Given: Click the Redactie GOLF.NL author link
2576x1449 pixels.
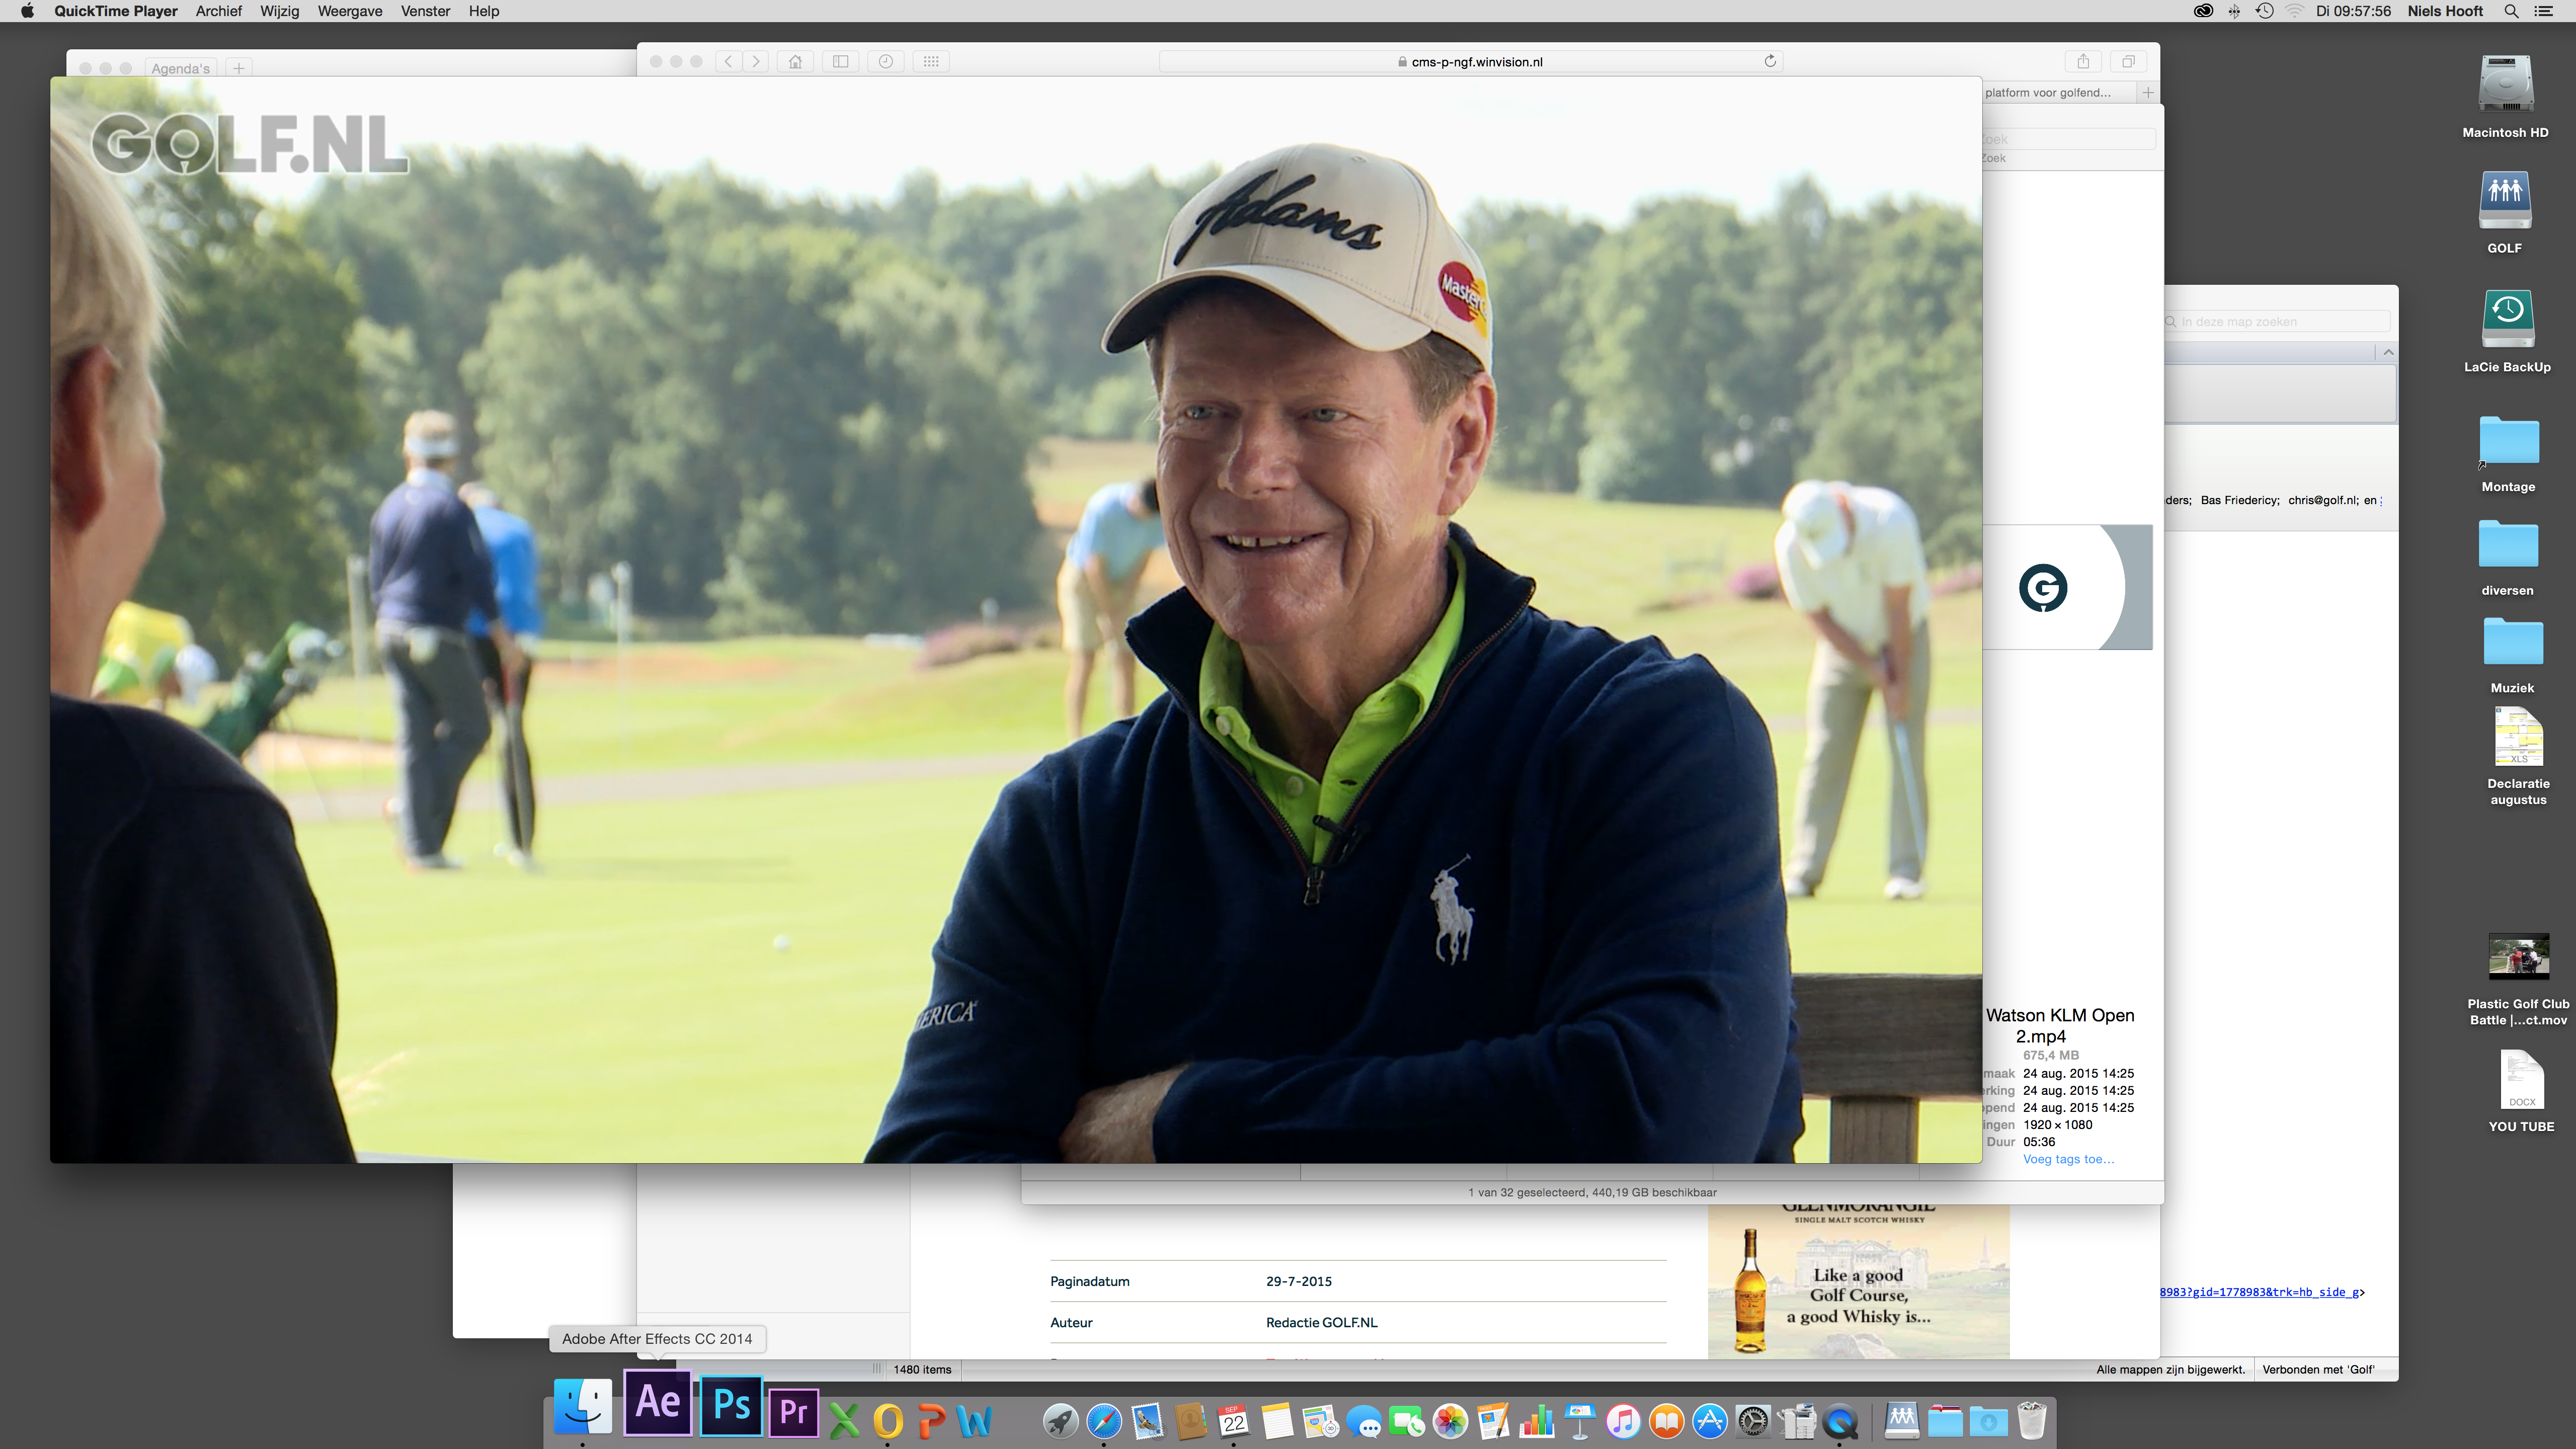Looking at the screenshot, I should point(1321,1322).
